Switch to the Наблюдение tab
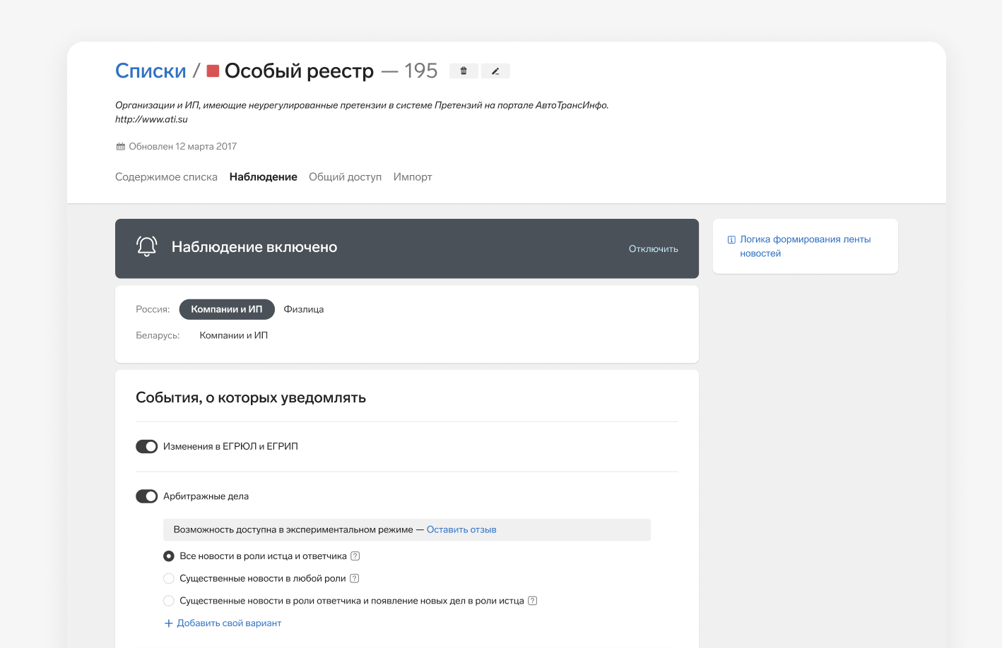Screen dimensions: 1002x648 263,177
